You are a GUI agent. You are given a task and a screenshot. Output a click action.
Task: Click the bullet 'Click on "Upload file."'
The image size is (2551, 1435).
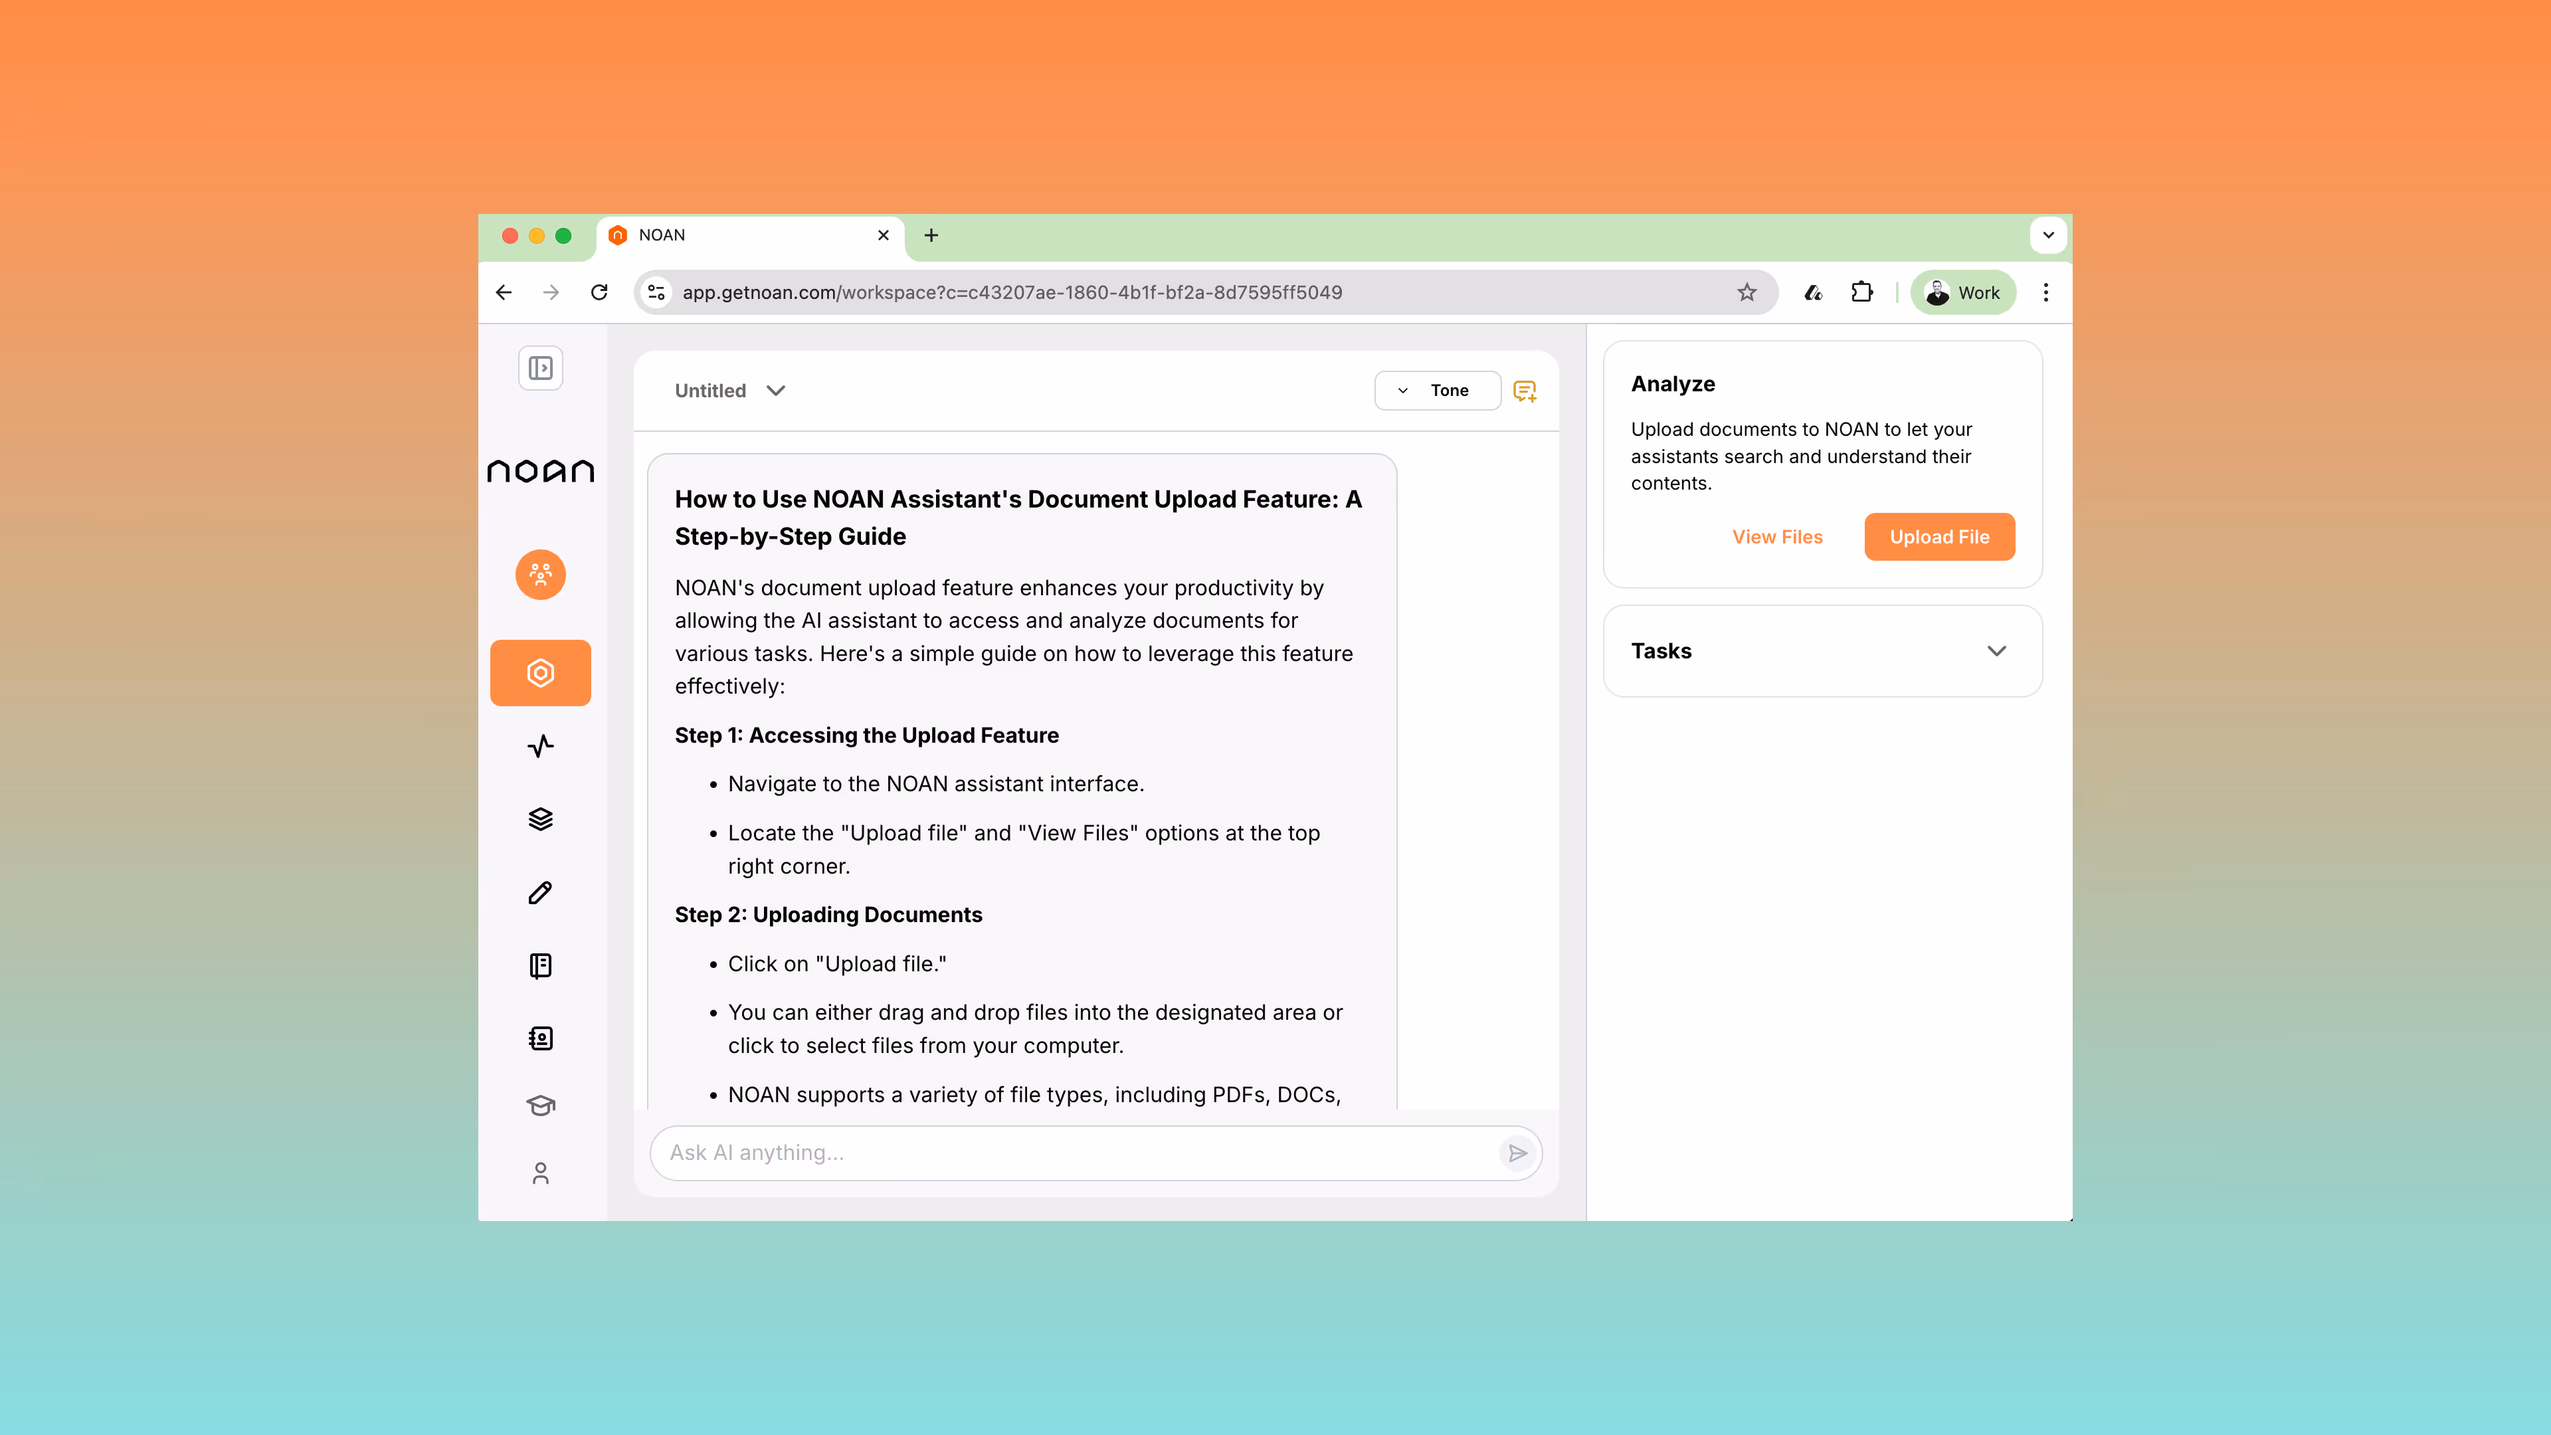click(x=837, y=965)
